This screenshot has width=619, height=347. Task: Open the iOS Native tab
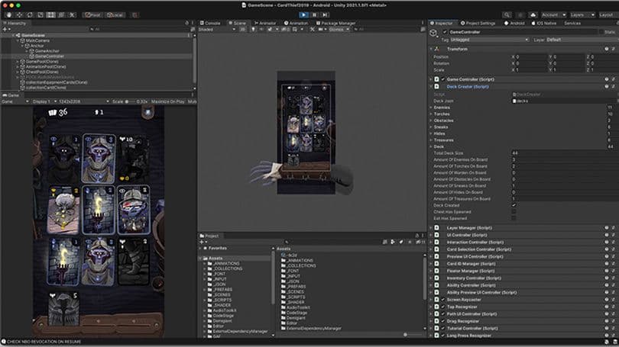(x=543, y=23)
